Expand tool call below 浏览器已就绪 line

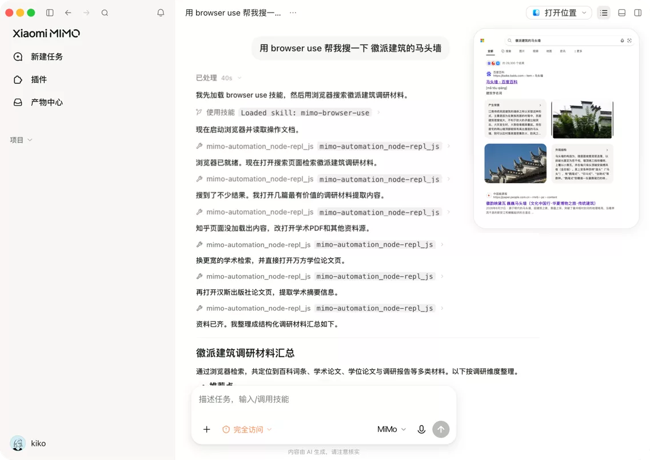coord(323,179)
